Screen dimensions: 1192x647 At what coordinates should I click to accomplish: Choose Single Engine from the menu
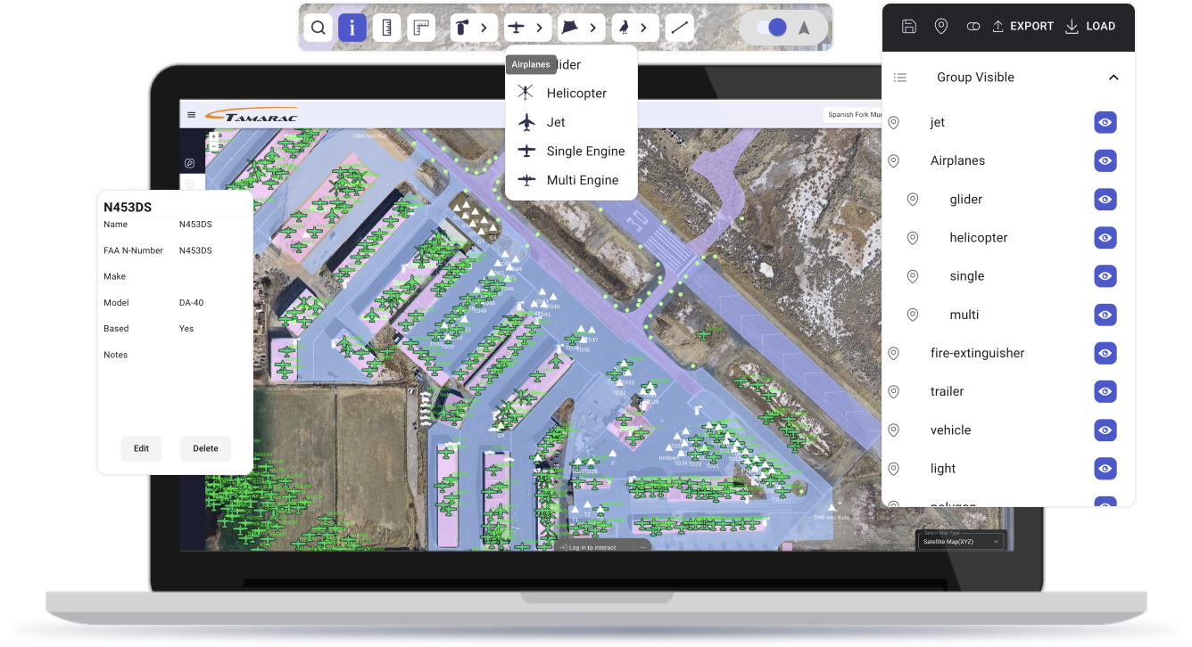(x=571, y=152)
